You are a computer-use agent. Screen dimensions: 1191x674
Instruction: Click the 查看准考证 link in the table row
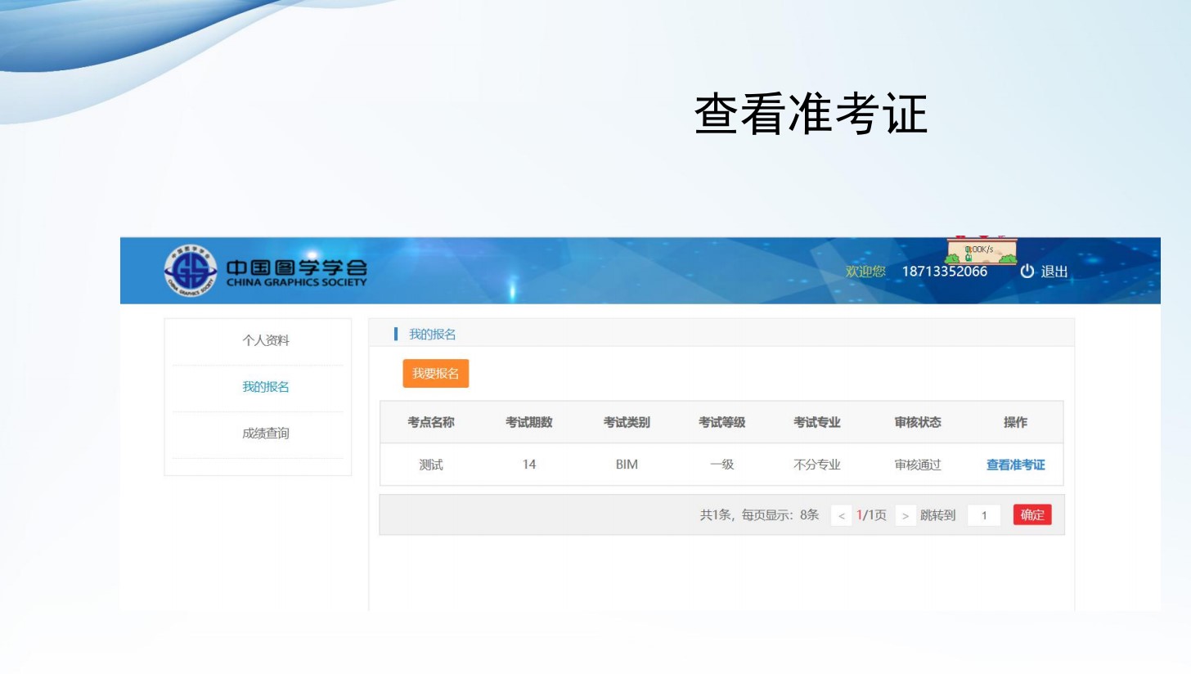coord(1015,465)
